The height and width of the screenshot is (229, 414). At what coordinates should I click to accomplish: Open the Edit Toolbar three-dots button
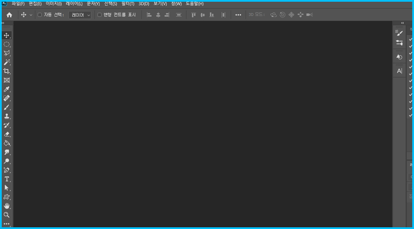7,224
